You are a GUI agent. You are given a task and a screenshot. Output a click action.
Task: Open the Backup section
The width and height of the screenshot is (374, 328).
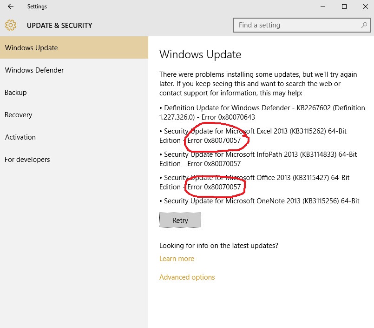74,93
